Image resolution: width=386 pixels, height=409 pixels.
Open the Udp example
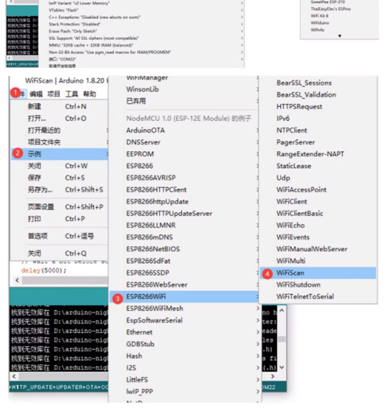pyautogui.click(x=318, y=178)
